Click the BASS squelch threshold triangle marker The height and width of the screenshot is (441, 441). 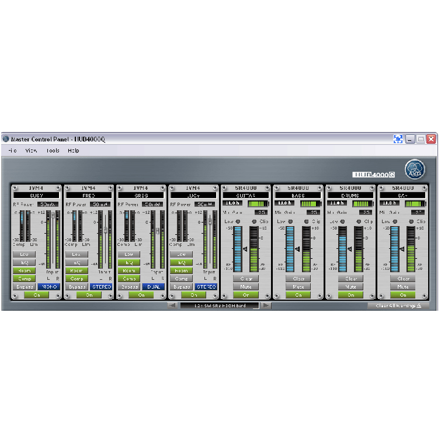click(297, 249)
